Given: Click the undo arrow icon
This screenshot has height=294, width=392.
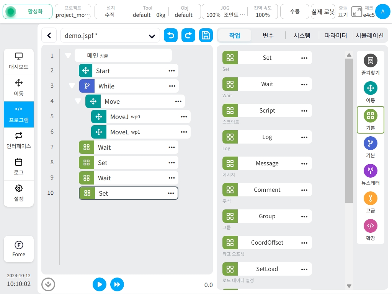Looking at the screenshot, I should tap(171, 35).
